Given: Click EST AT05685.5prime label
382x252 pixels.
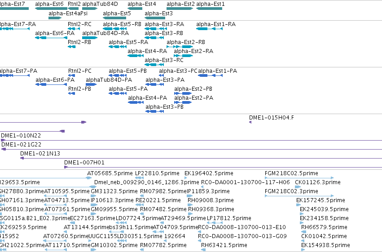Looking at the screenshot, I should pyautogui.click(x=110, y=173).
